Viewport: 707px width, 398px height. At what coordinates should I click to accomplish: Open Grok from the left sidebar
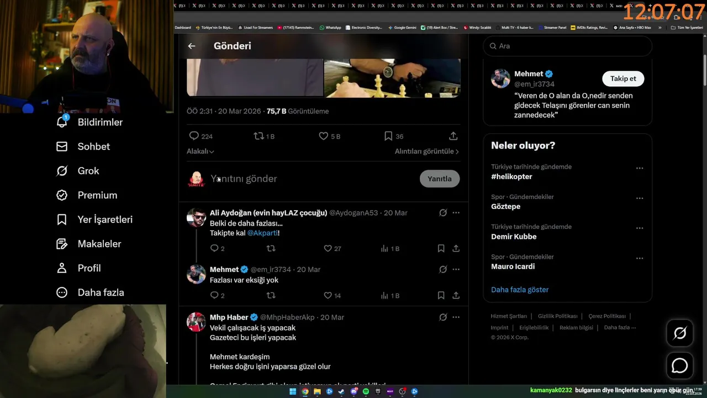(x=78, y=171)
